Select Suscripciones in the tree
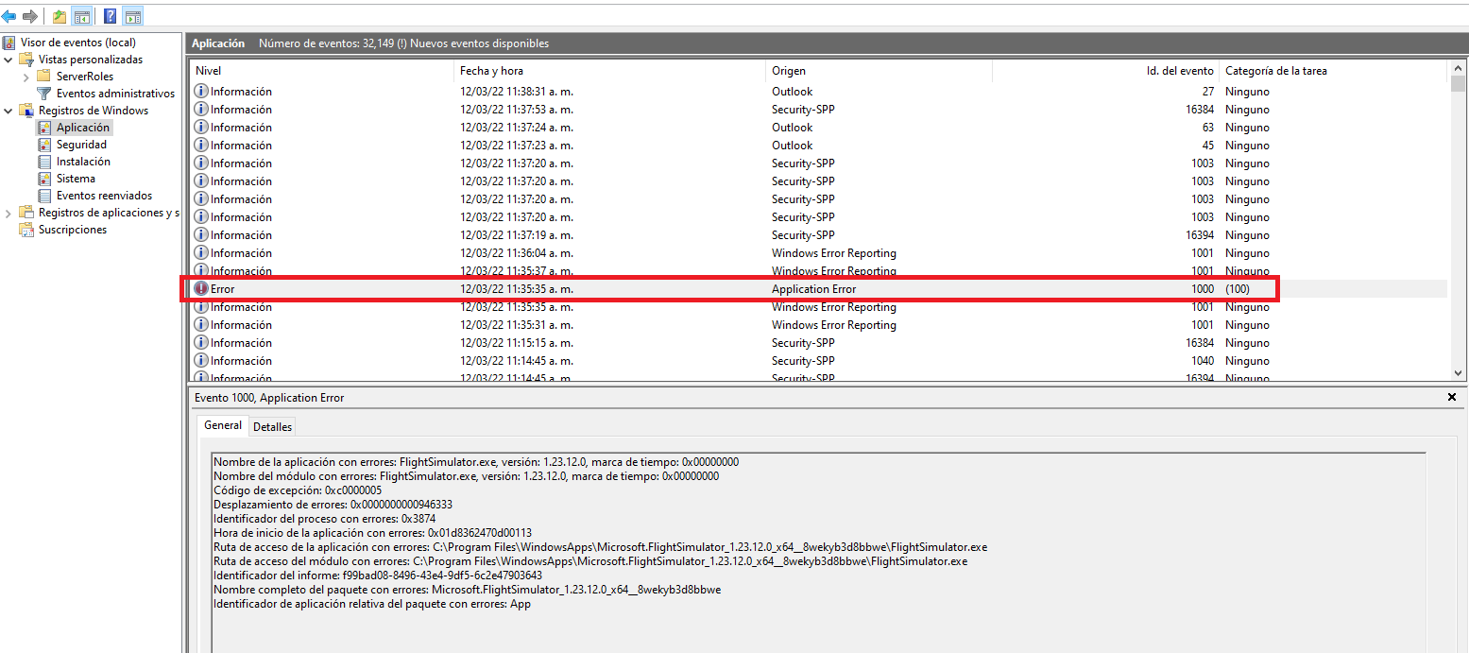Viewport: 1469px width, 653px height. 73,230
